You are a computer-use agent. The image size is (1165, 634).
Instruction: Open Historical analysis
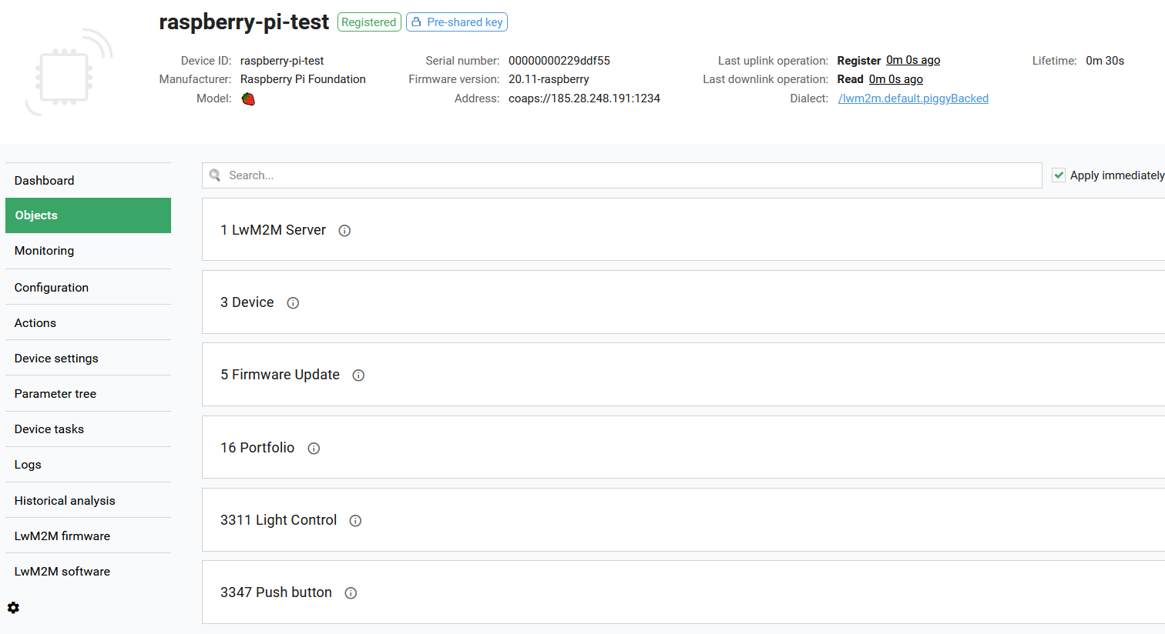pyautogui.click(x=88, y=500)
